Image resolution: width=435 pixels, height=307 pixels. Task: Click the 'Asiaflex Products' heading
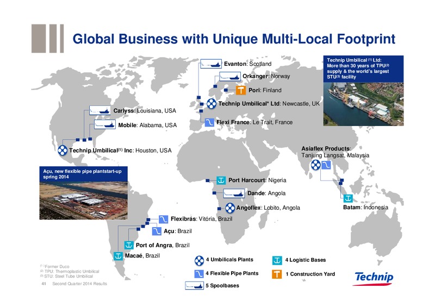(326, 149)
